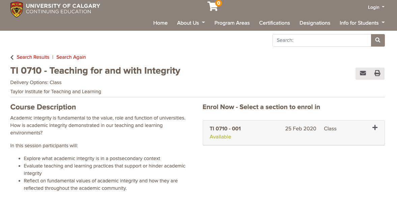Email this course page via envelope icon
This screenshot has width=397, height=204.
coord(363,73)
